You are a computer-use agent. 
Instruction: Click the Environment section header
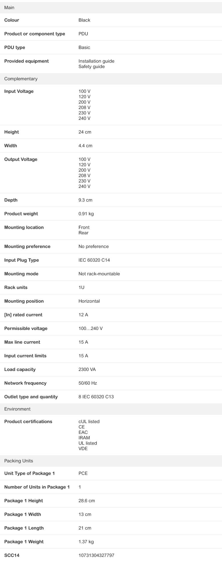coord(17,409)
